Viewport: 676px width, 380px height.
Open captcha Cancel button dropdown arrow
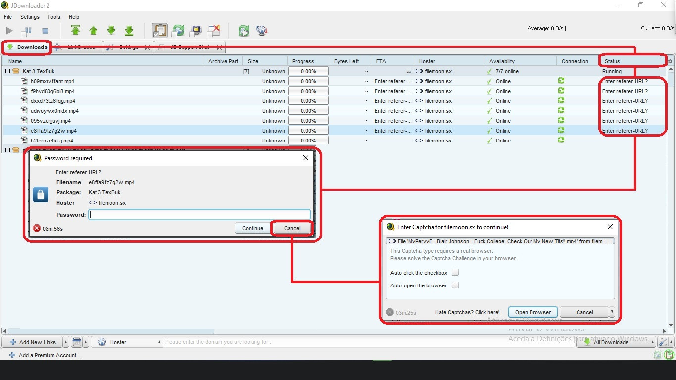(x=612, y=312)
